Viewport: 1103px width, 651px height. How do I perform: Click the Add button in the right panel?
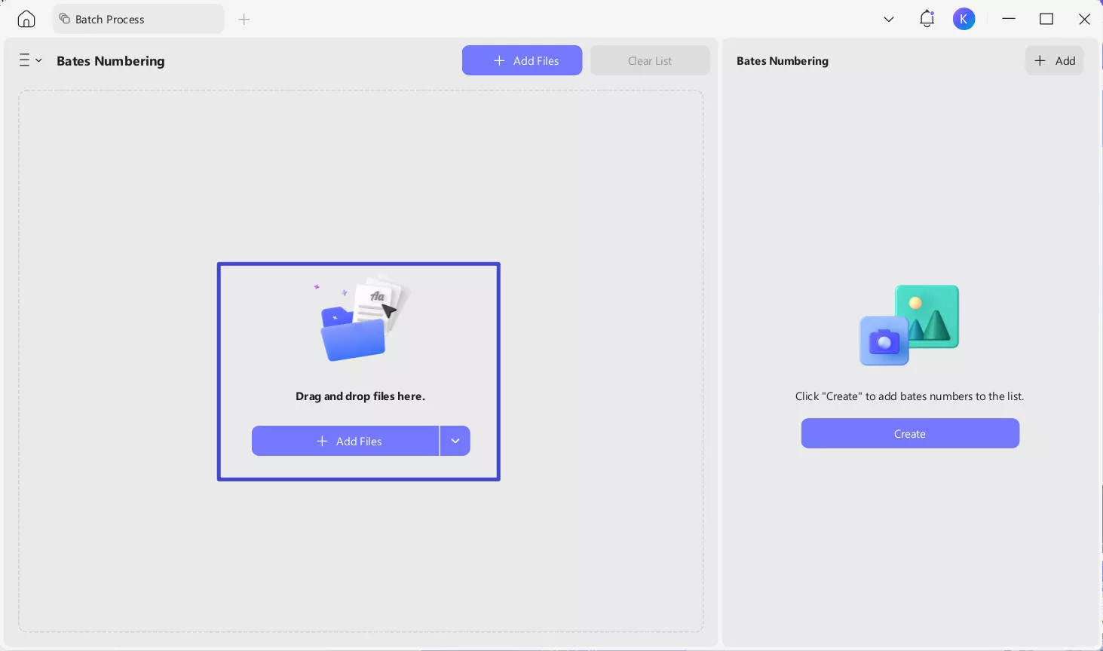click(x=1054, y=60)
